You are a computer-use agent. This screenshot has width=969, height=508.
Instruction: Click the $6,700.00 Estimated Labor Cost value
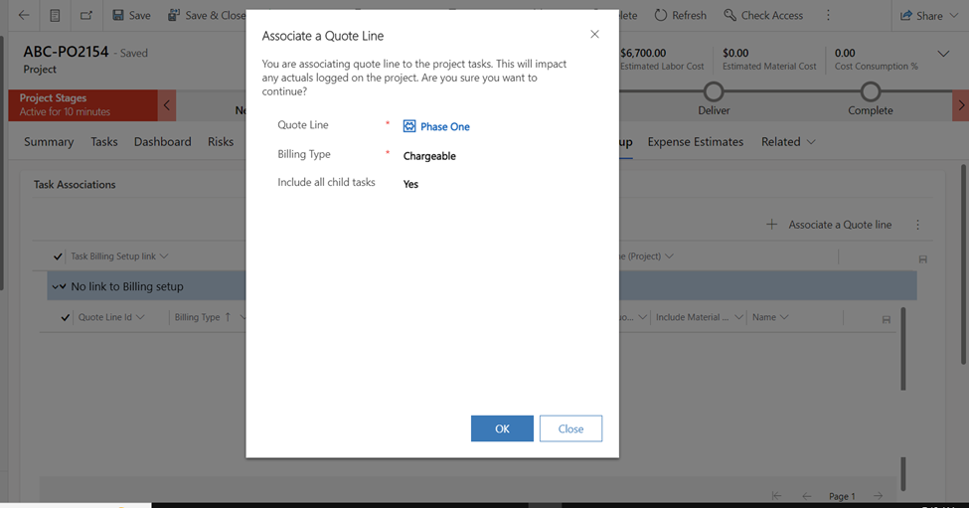643,53
